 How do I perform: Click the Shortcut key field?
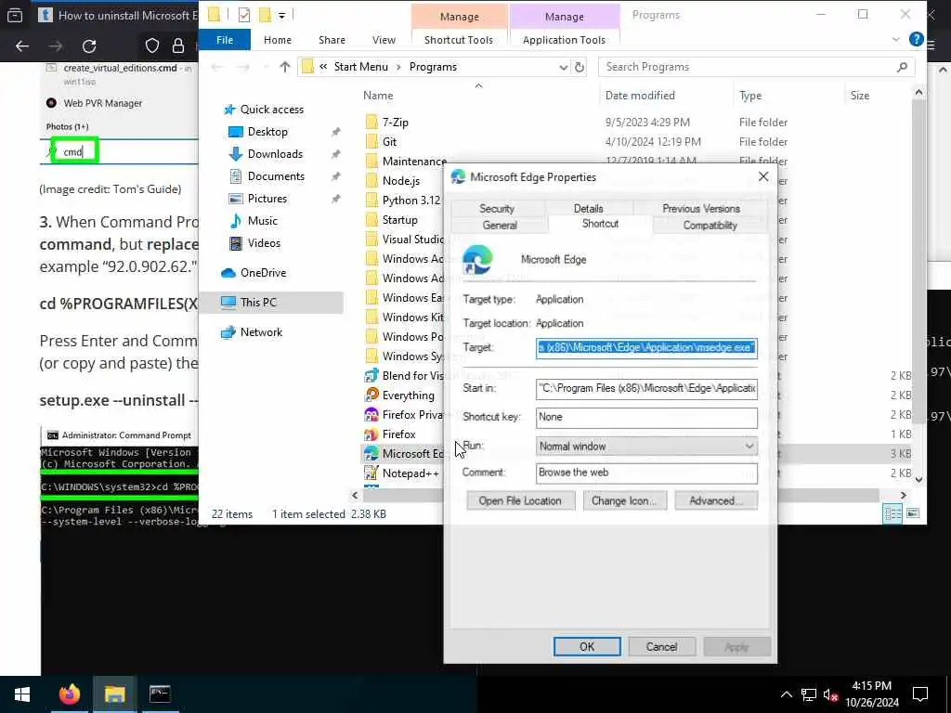tap(646, 417)
